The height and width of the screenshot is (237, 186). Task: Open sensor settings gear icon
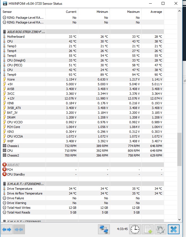(161, 229)
